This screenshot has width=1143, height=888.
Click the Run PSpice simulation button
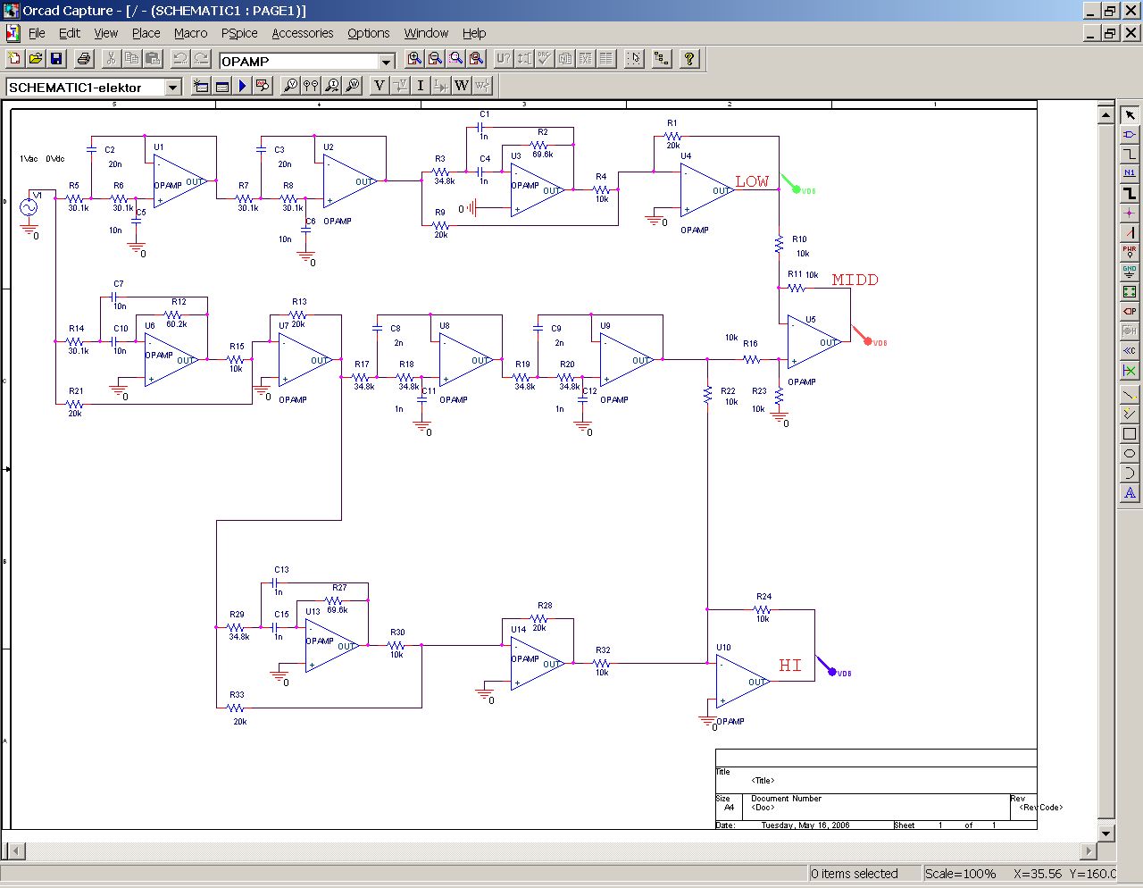click(x=242, y=86)
